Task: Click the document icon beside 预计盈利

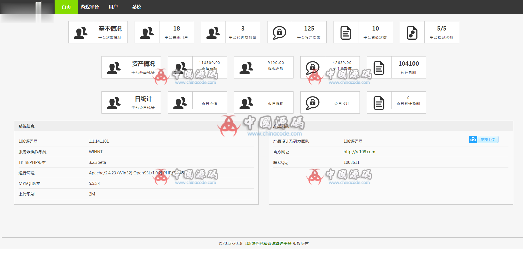Action: pyautogui.click(x=379, y=68)
